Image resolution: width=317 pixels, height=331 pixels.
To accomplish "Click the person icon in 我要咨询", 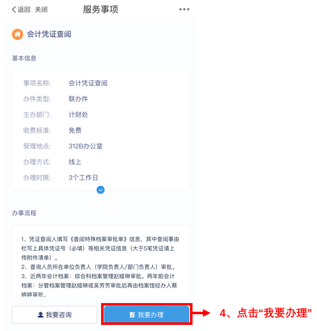I will pyautogui.click(x=40, y=315).
